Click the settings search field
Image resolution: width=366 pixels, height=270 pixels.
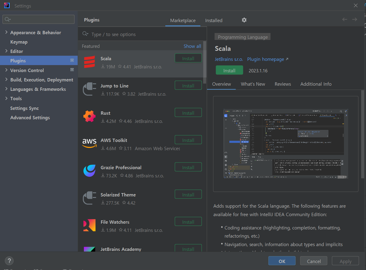click(39, 19)
